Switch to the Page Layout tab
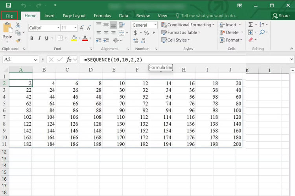 [x=74, y=16]
